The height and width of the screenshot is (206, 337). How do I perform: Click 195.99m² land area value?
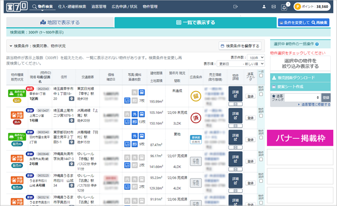click(x=156, y=101)
